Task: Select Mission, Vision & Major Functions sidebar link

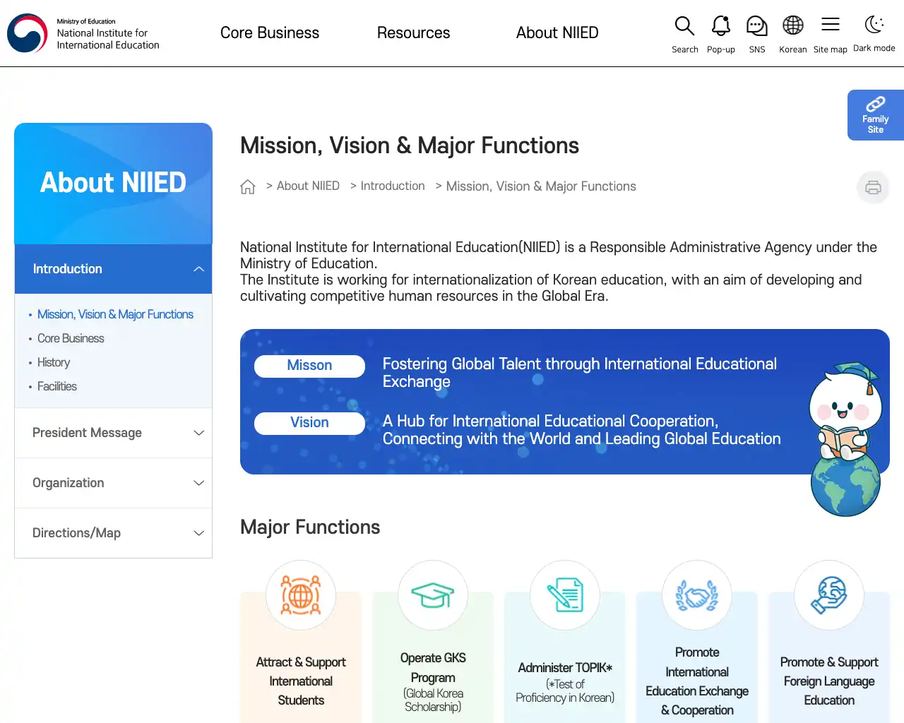Action: [115, 314]
